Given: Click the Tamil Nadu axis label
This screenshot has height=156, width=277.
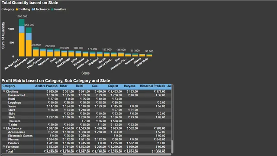Looking at the screenshot, I should click(142, 62).
